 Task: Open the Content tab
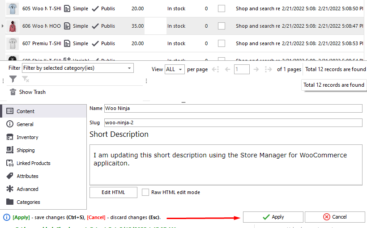tap(43, 111)
